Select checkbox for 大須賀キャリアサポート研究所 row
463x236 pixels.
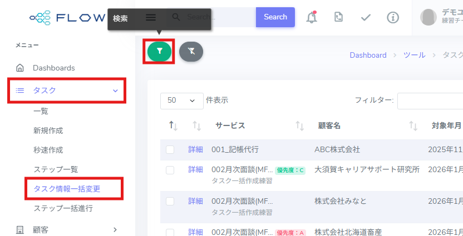pos(170,170)
